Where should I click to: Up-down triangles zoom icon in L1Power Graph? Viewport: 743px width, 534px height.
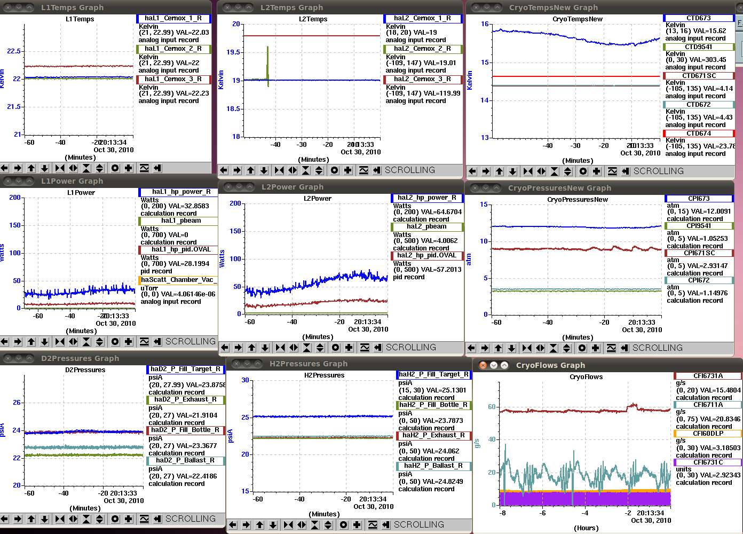pos(100,342)
